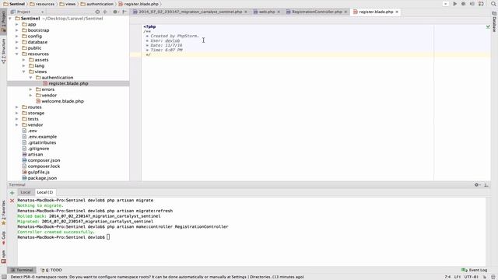Open the npm side tab
This screenshot has width=498, height=280.
[3, 257]
